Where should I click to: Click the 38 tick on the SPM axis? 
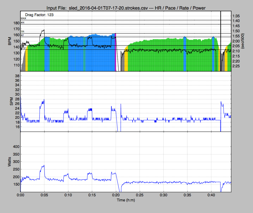point(17,76)
